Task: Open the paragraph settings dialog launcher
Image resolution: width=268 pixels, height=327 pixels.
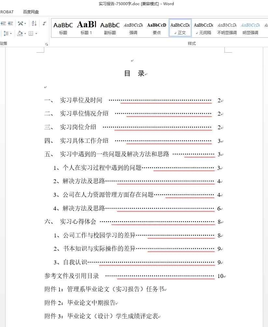Action: point(47,44)
